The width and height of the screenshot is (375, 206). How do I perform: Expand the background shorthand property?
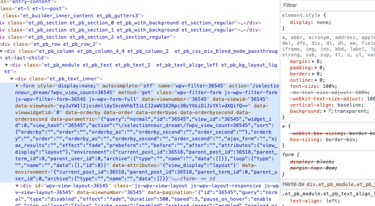325,111
